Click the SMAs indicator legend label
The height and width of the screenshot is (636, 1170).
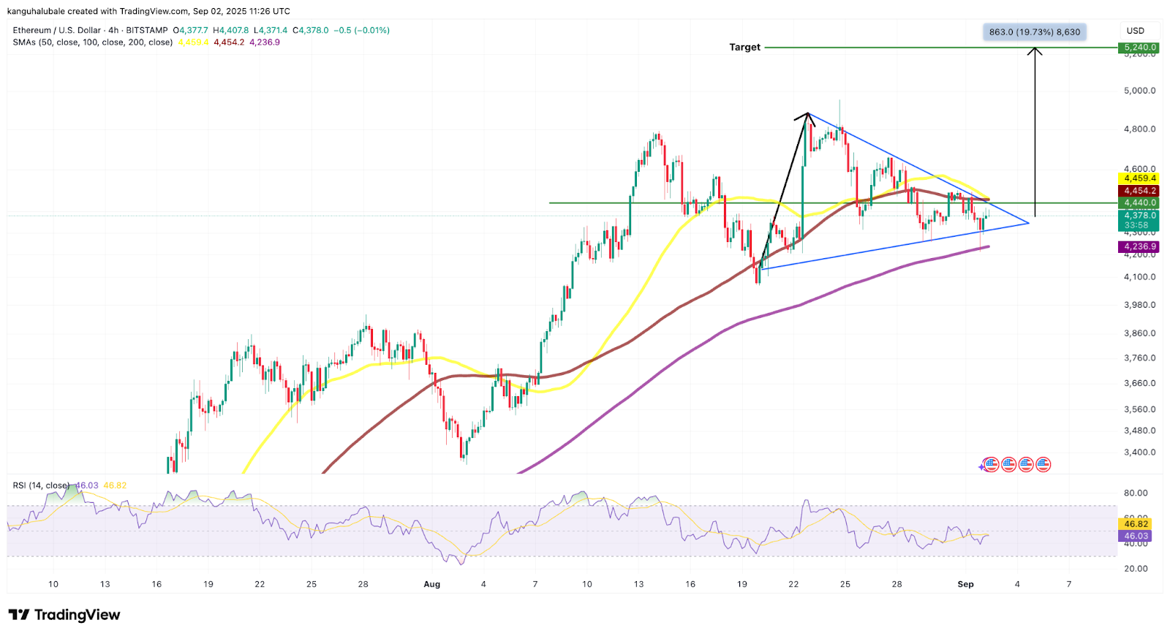pos(93,42)
